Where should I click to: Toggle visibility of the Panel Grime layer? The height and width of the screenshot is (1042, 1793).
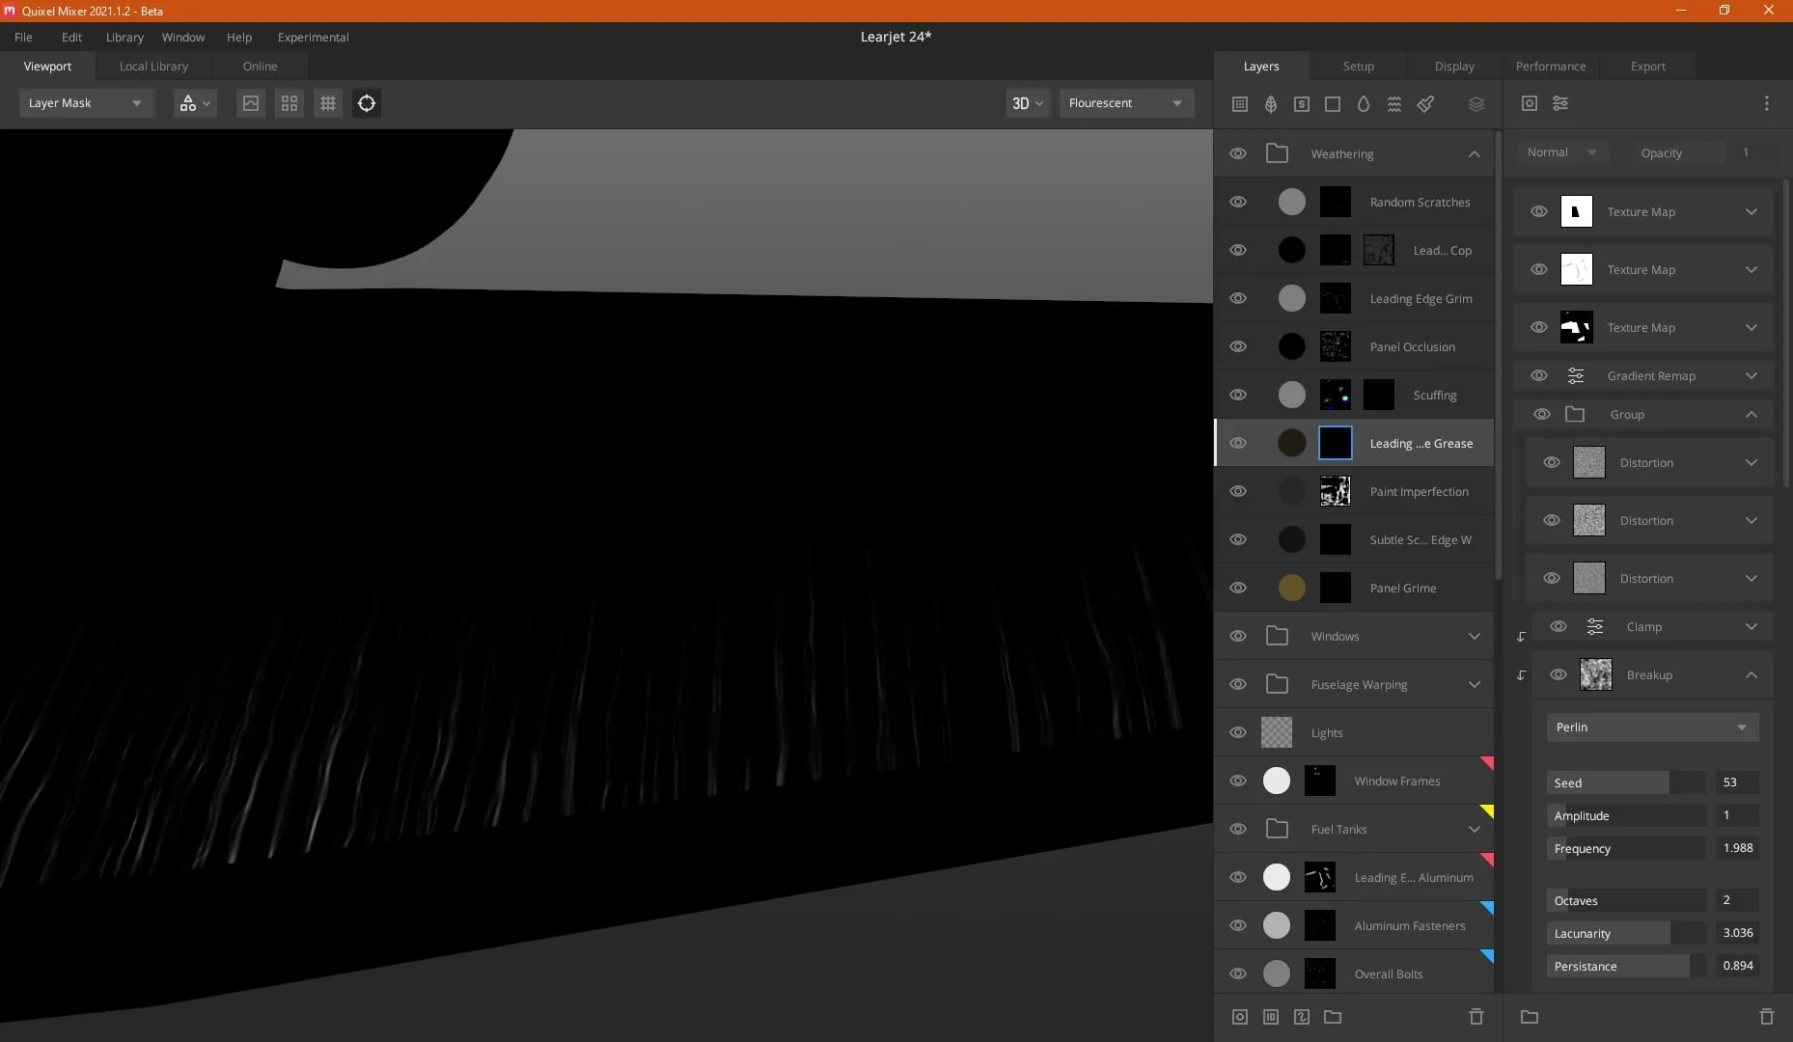point(1238,588)
